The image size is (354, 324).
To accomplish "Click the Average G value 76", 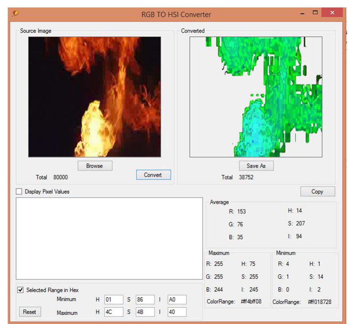I will [x=240, y=224].
